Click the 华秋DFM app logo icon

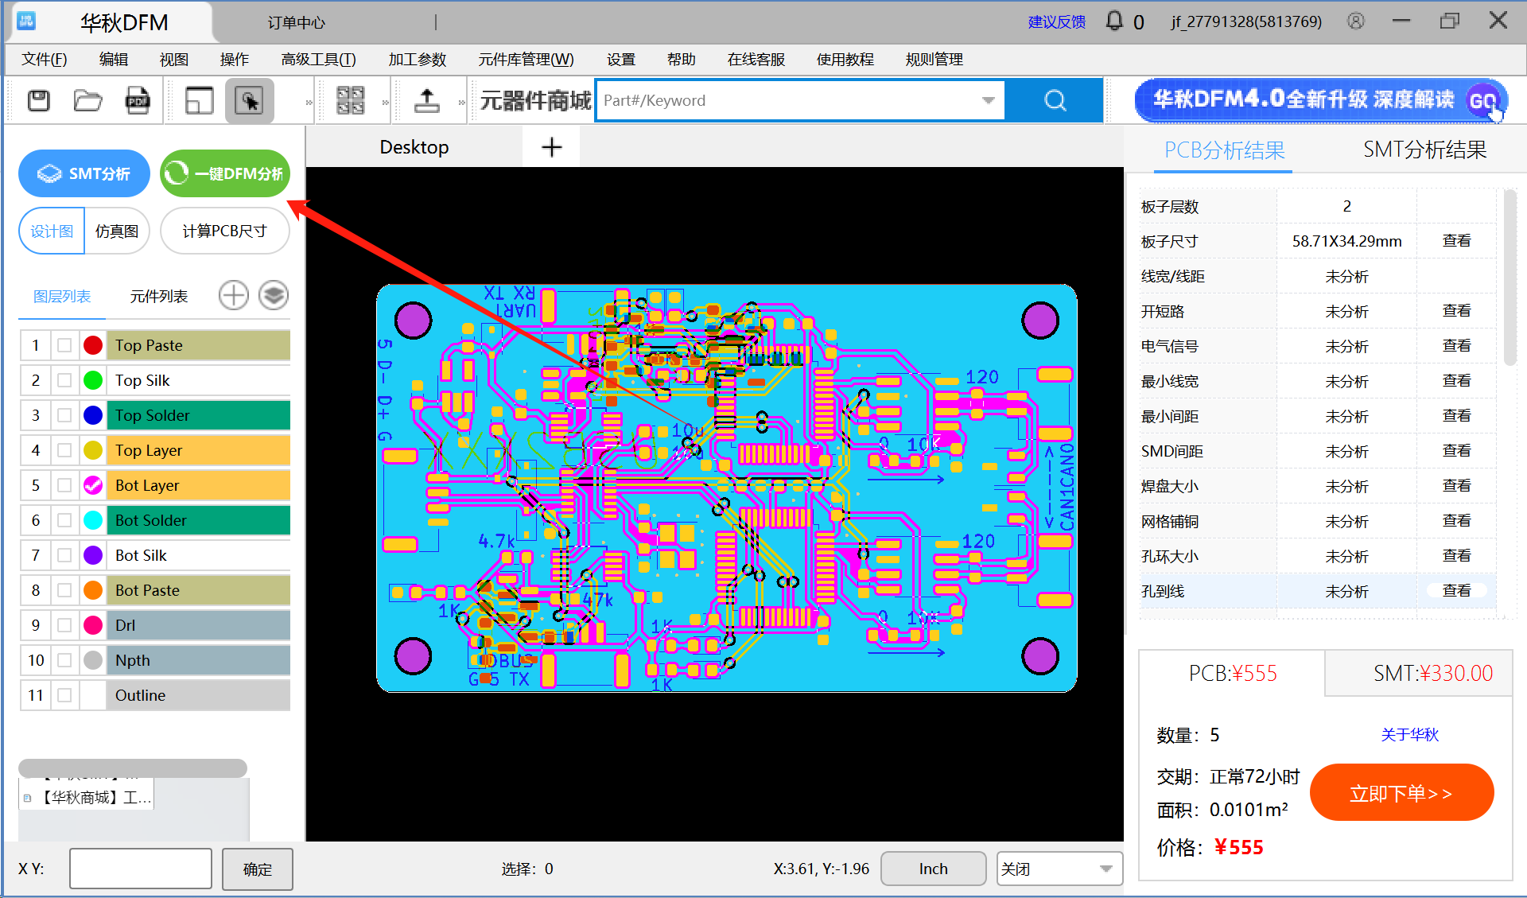coord(26,21)
